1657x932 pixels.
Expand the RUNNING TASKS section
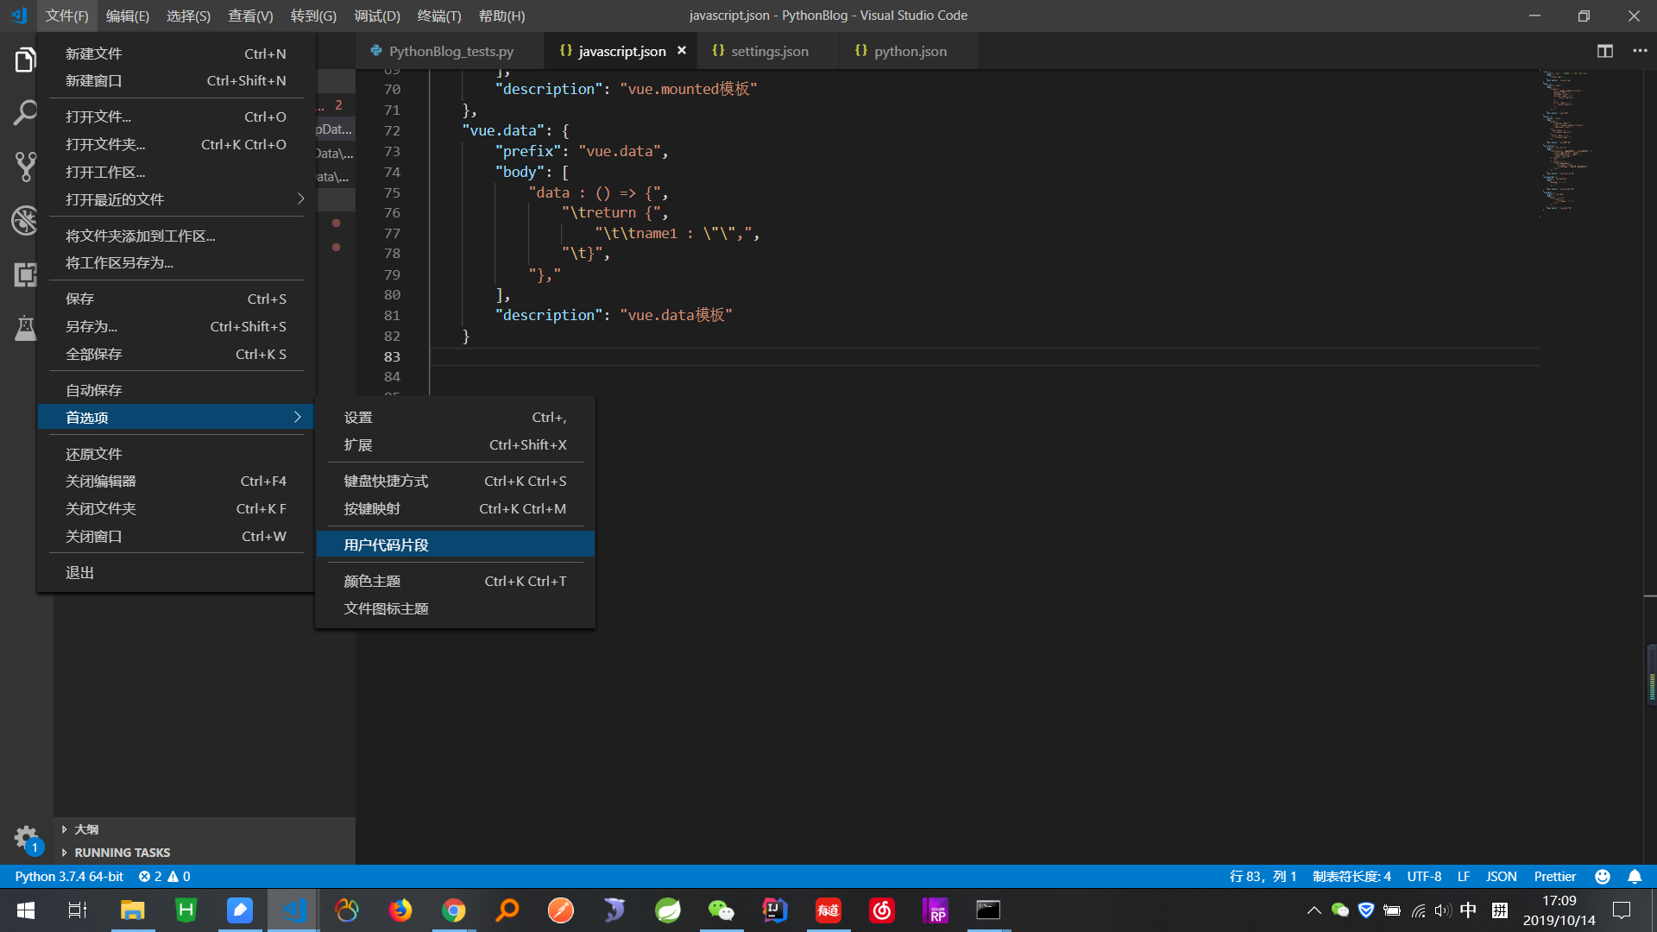click(122, 853)
